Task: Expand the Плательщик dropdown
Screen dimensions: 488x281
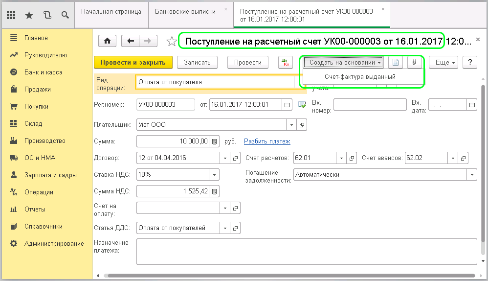Action: 292,125
